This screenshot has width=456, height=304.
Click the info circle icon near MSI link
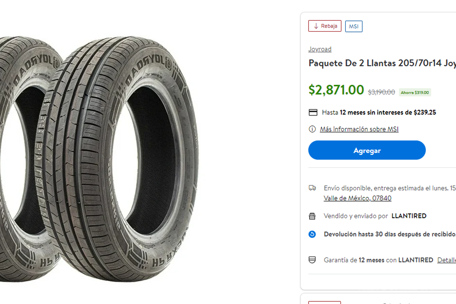312,129
